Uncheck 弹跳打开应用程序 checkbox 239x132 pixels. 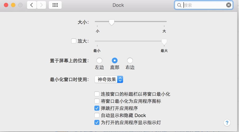[x=97, y=108]
